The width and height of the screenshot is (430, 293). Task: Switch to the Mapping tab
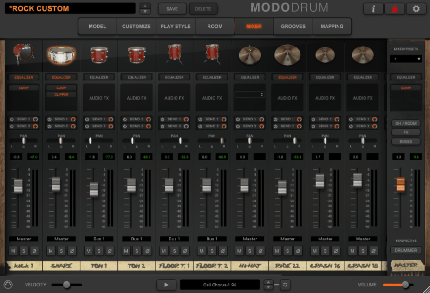[x=332, y=27]
